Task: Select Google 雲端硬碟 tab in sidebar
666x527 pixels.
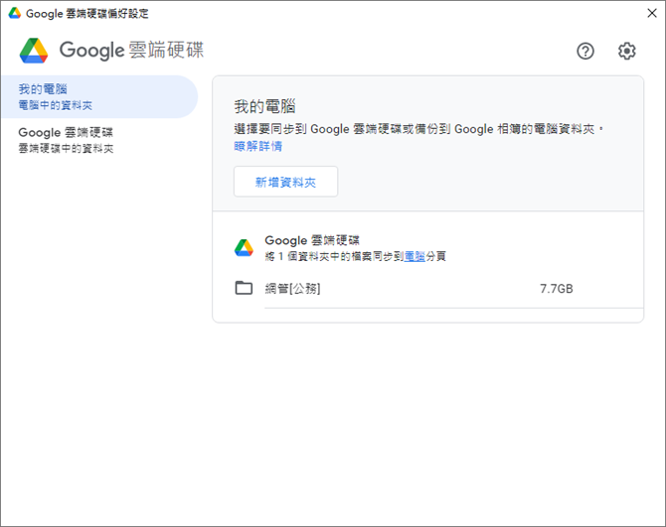Action: pyautogui.click(x=99, y=140)
